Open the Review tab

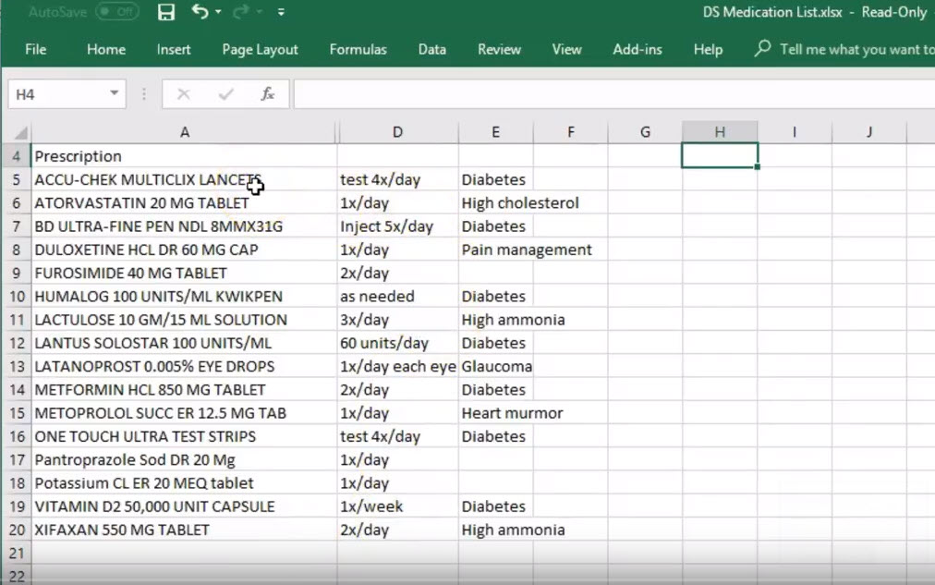tap(499, 50)
